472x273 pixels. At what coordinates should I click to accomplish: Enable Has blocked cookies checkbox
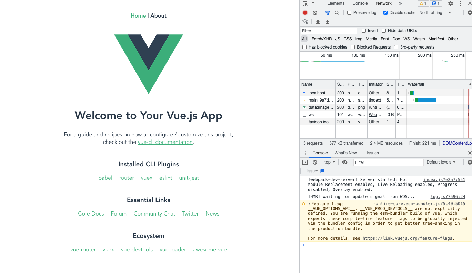click(x=304, y=47)
